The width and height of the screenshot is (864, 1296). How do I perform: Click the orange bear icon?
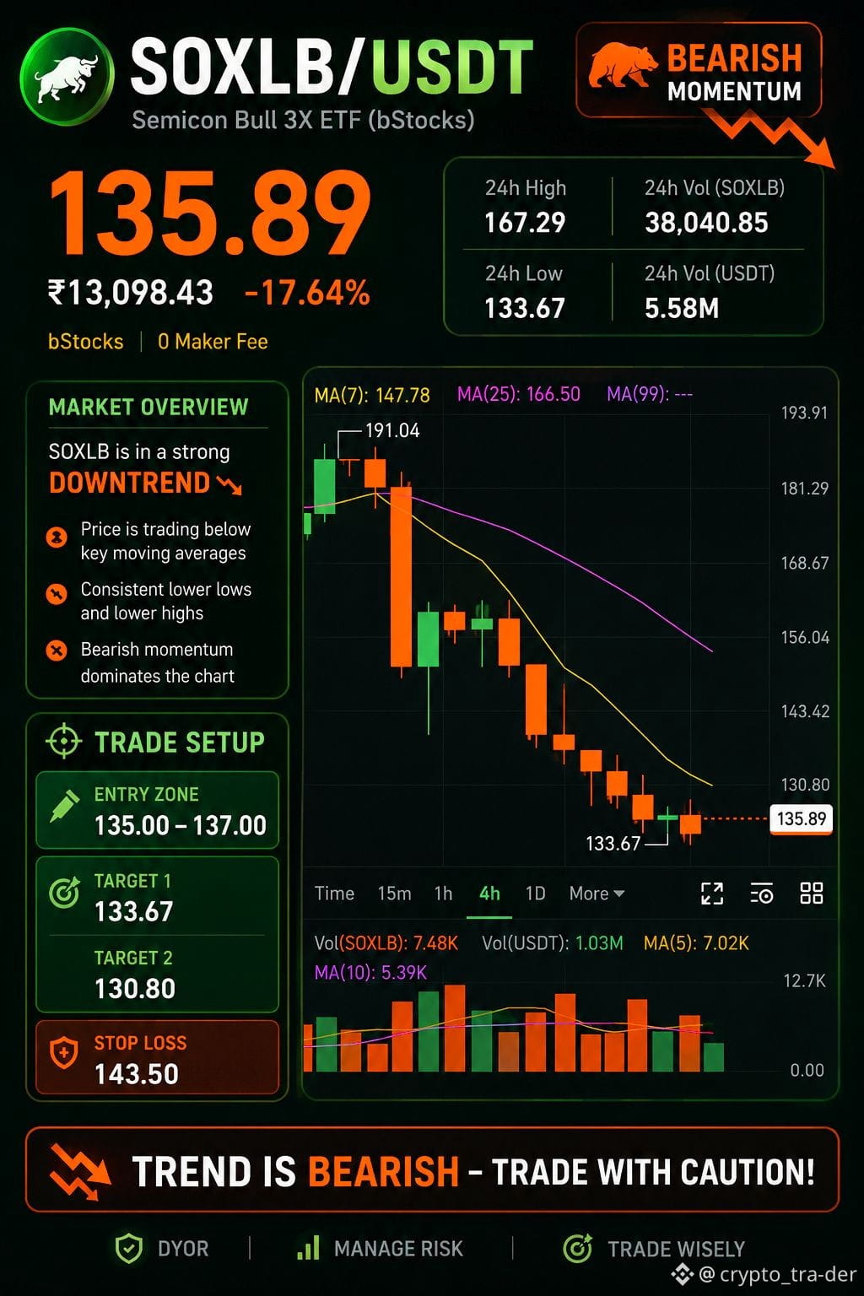tap(623, 67)
